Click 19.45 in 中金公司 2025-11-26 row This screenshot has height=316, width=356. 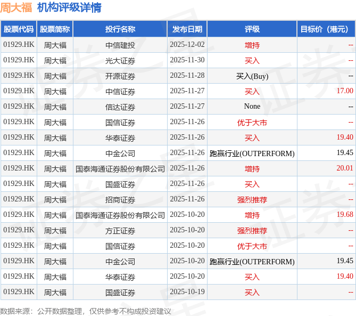345,152
